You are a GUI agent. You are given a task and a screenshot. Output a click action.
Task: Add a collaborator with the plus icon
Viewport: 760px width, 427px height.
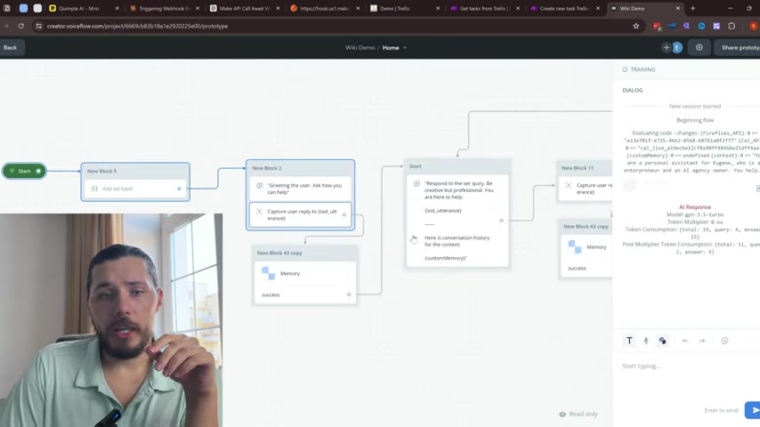[x=667, y=47]
